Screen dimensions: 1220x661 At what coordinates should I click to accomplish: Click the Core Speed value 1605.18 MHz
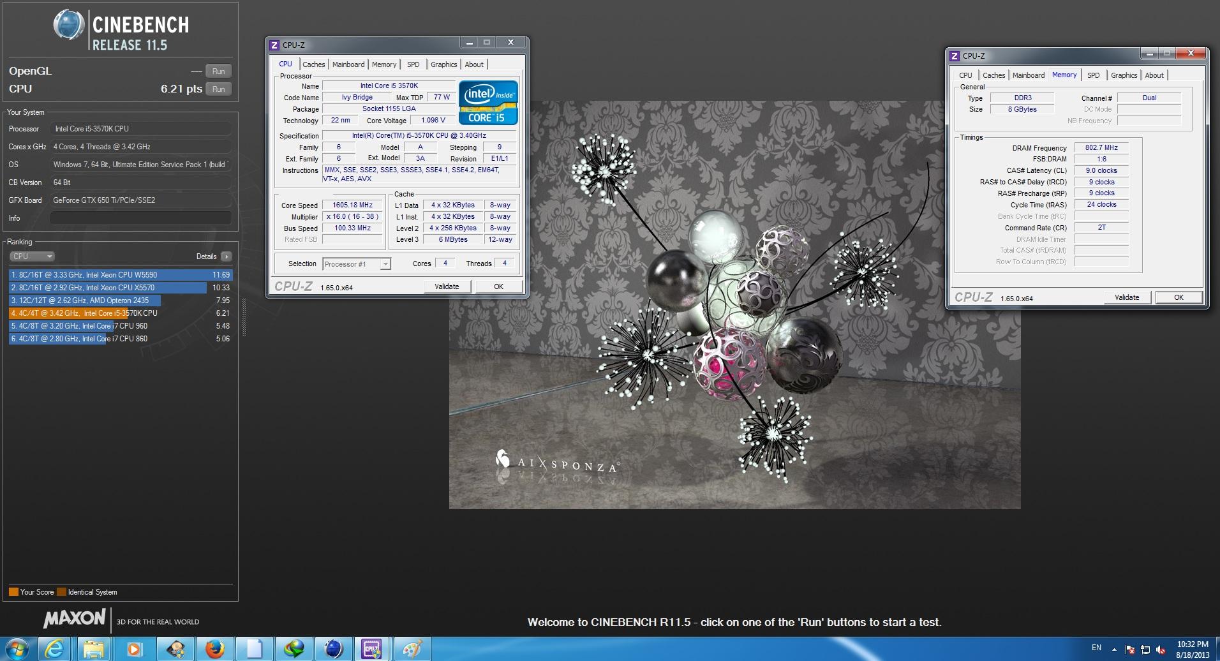[x=352, y=205]
